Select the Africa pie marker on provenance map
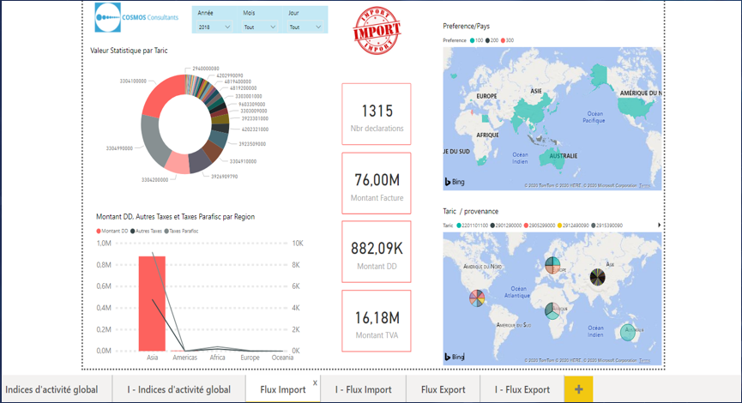The height and width of the screenshot is (403, 742). point(552,310)
